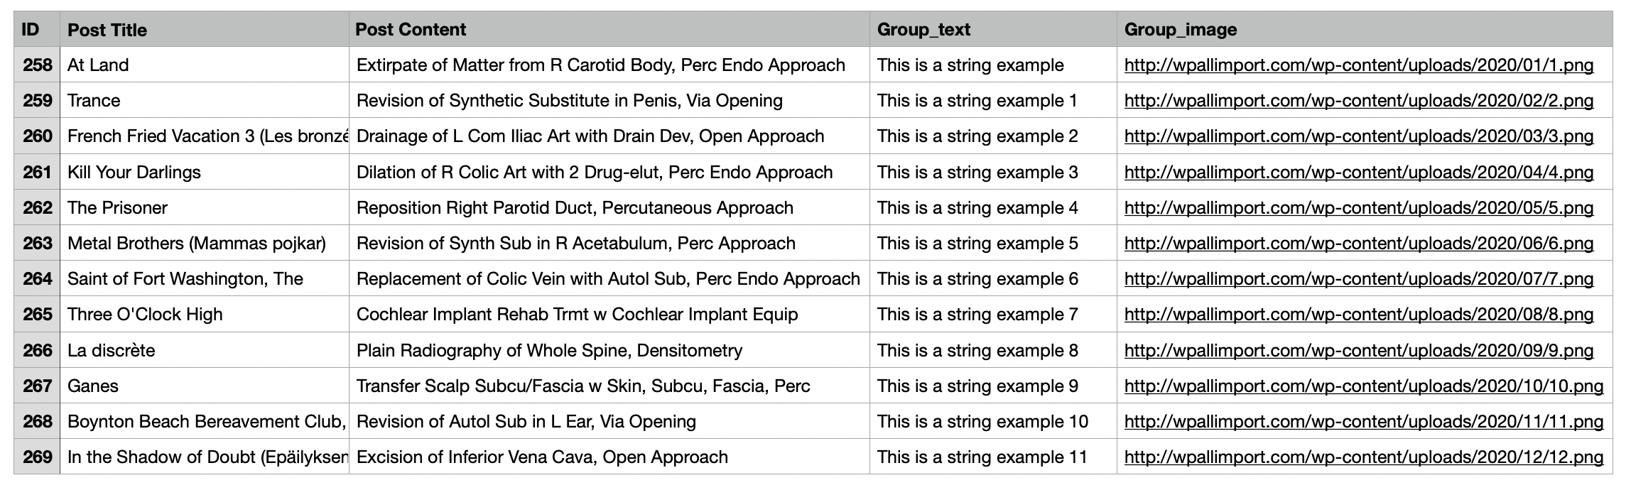Open the 2020/10/10.png image link

(x=1363, y=386)
